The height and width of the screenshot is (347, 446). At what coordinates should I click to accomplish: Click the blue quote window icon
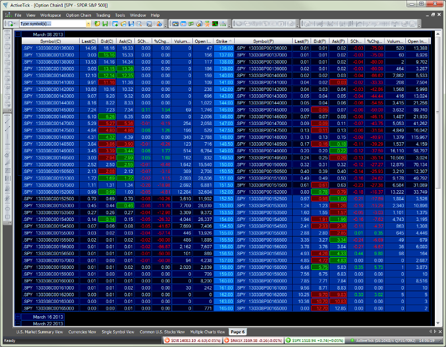183,24
